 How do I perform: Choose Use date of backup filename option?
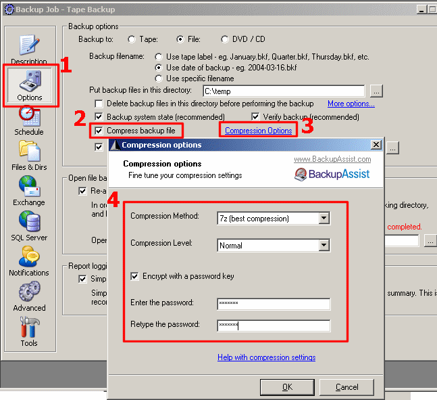[x=159, y=68]
